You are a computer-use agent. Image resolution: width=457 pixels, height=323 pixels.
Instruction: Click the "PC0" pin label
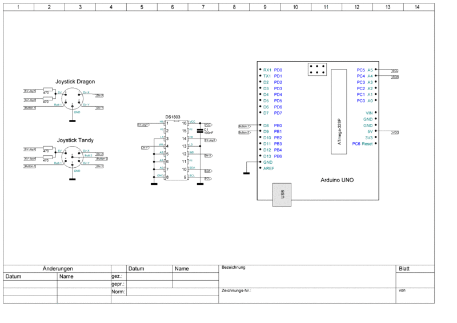361,101
